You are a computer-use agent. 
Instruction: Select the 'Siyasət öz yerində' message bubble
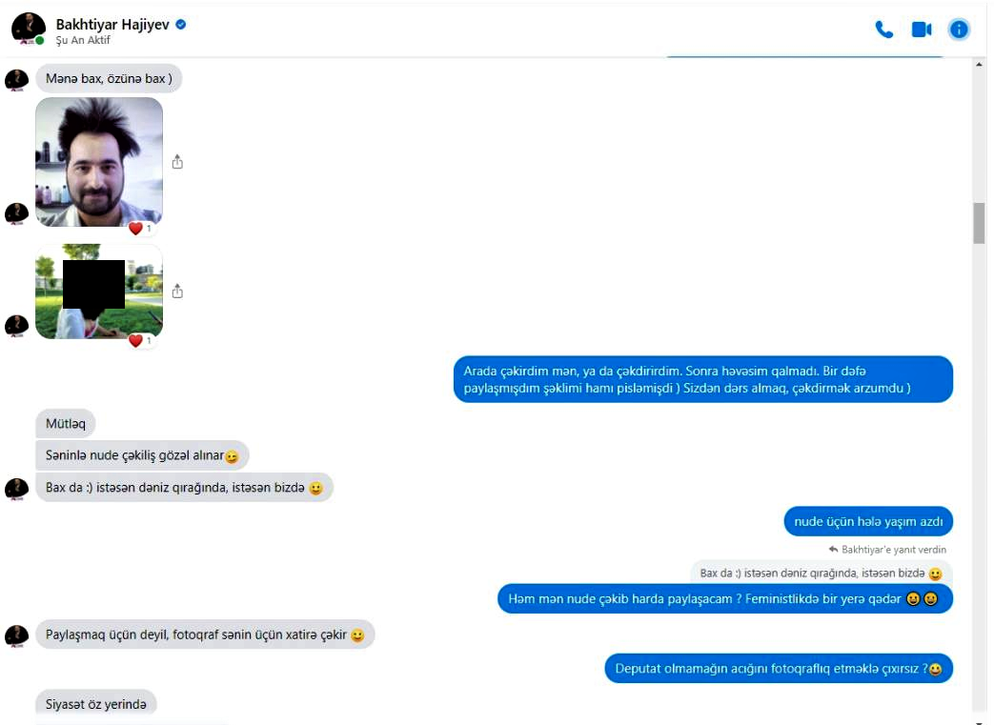[x=95, y=704]
